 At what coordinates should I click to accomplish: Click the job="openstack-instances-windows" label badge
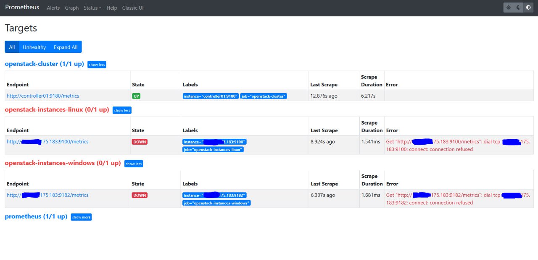tap(216, 203)
